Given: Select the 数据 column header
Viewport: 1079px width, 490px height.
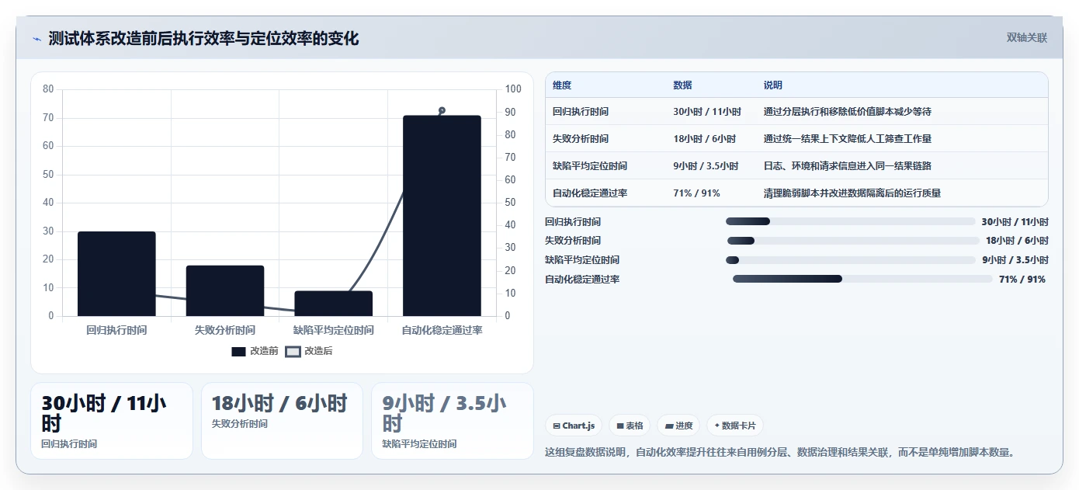Looking at the screenshot, I should coord(682,85).
